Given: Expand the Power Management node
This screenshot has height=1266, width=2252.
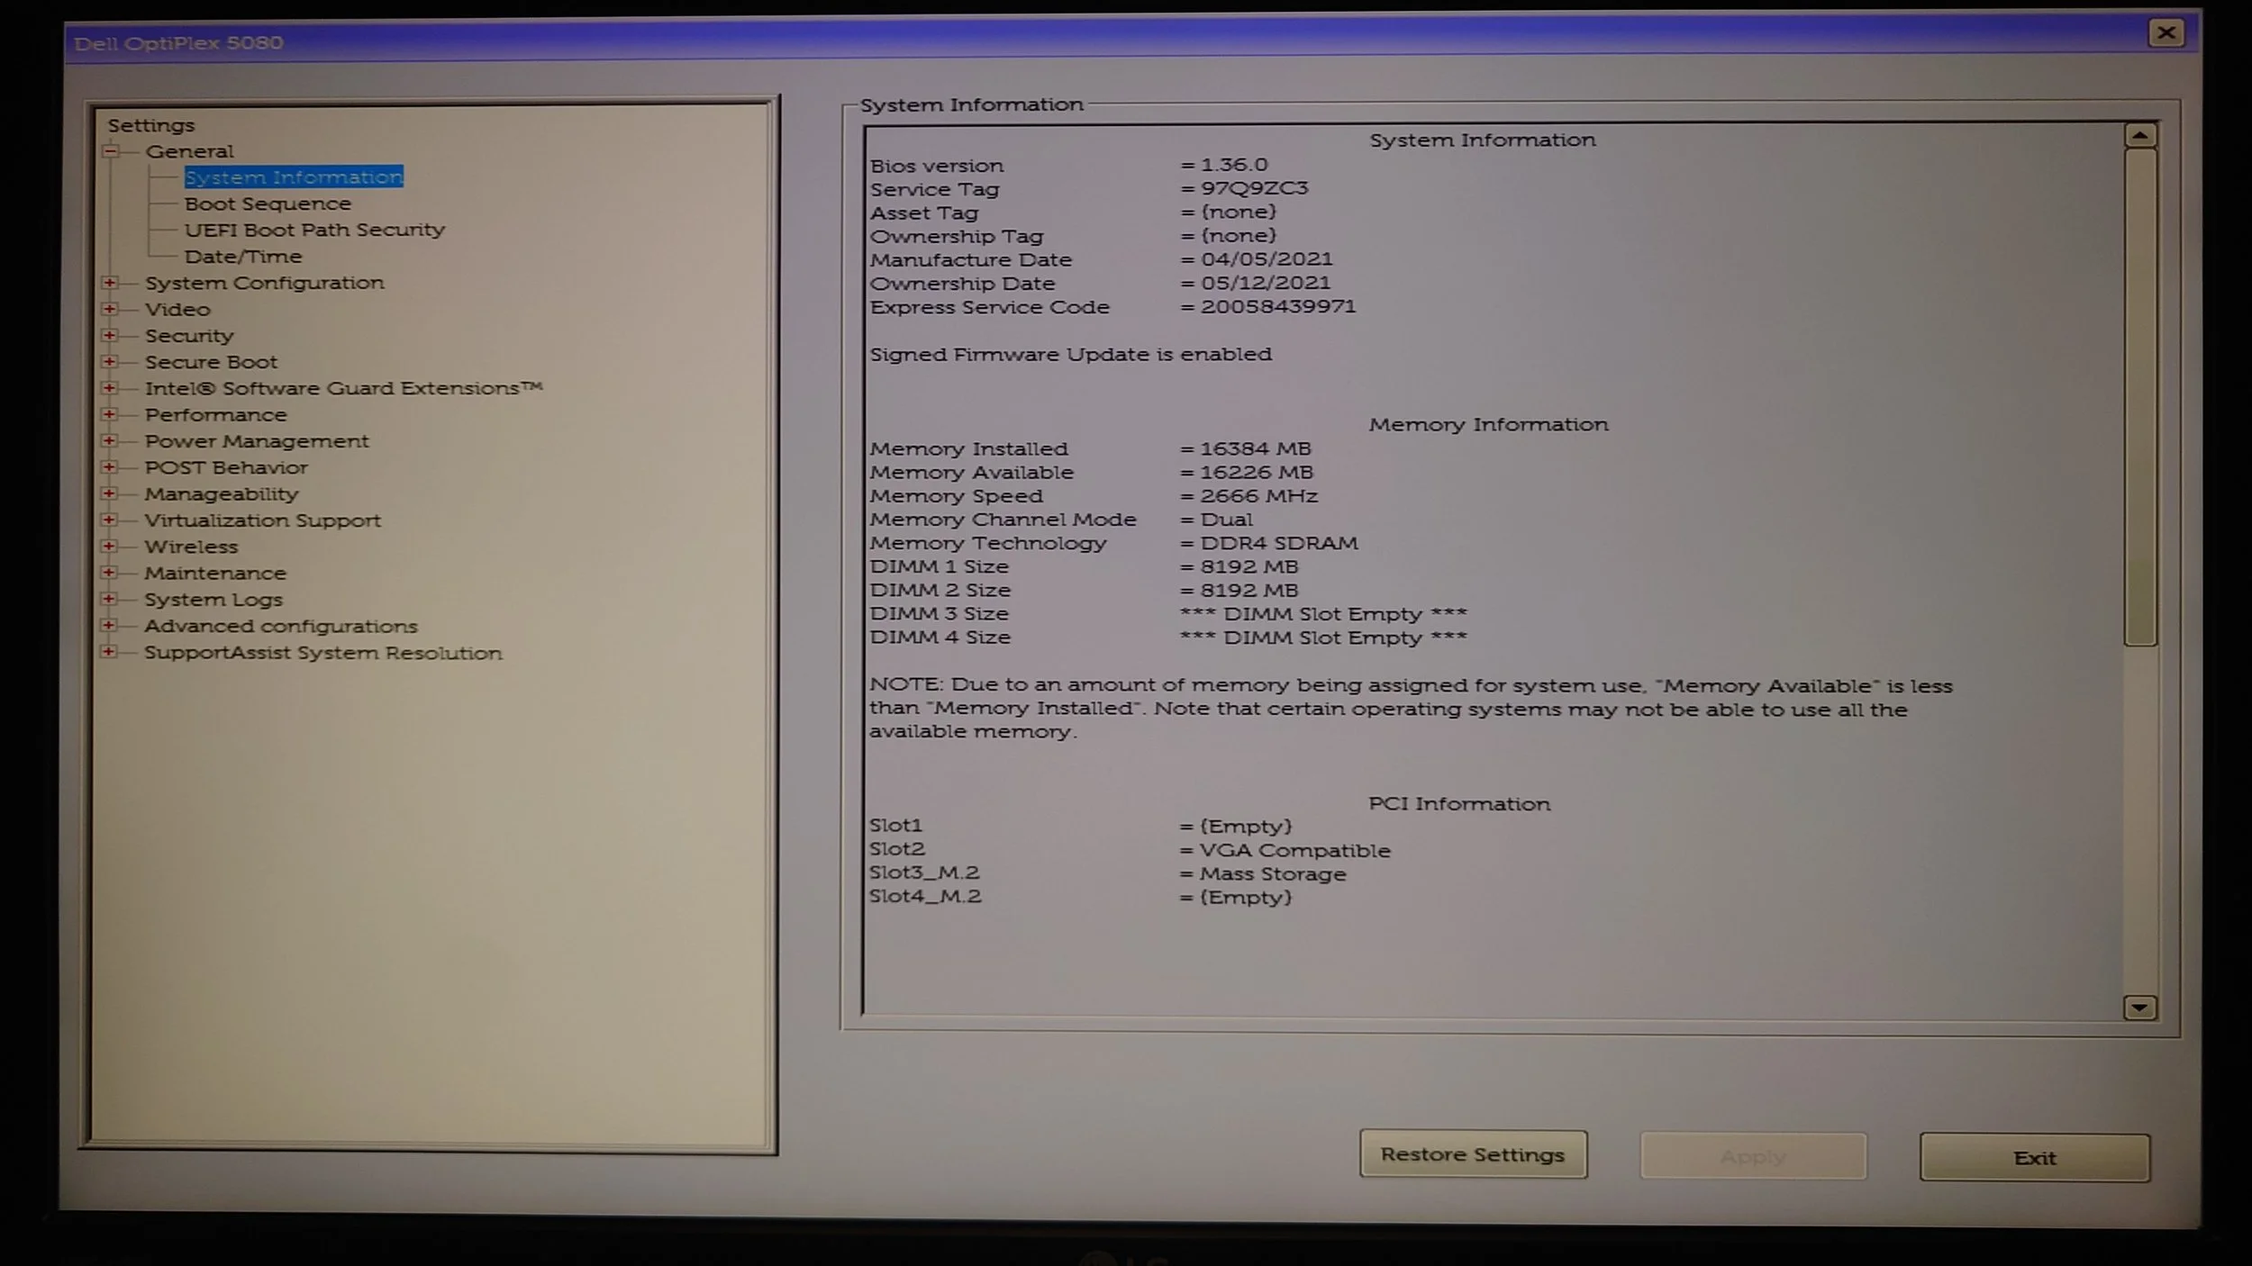Looking at the screenshot, I should click(110, 440).
